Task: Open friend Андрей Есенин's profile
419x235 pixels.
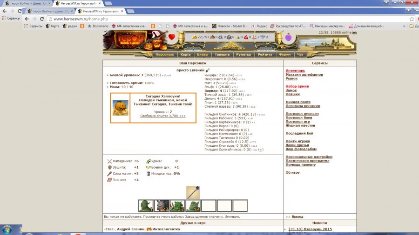Action: point(131,229)
